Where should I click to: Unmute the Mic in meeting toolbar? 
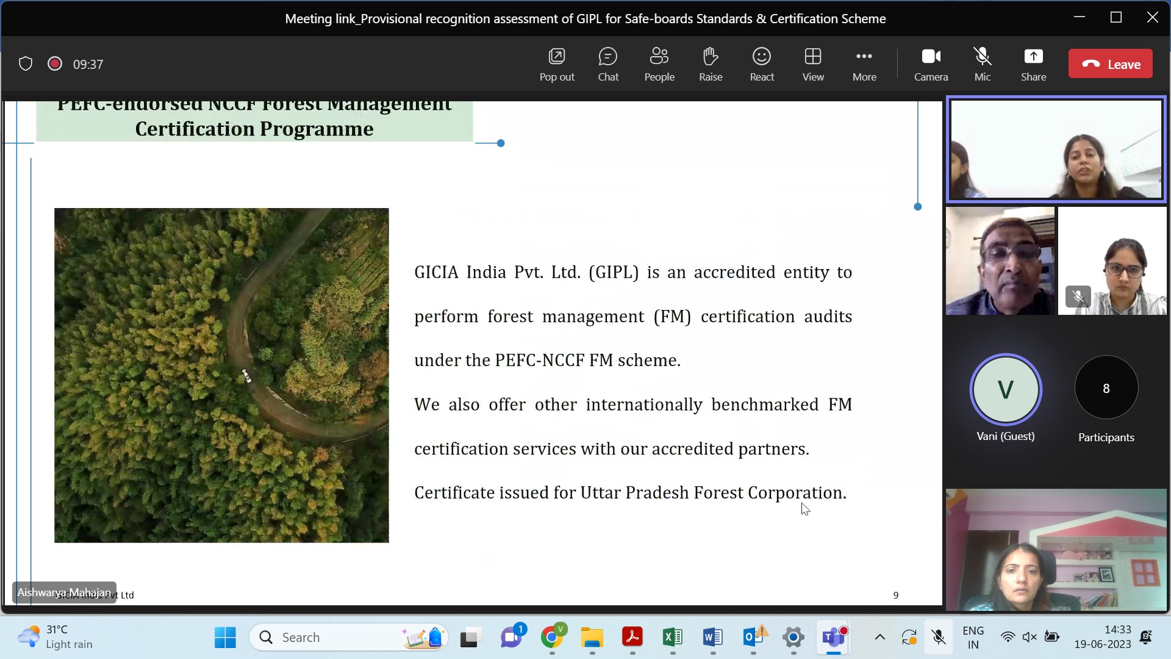click(982, 63)
